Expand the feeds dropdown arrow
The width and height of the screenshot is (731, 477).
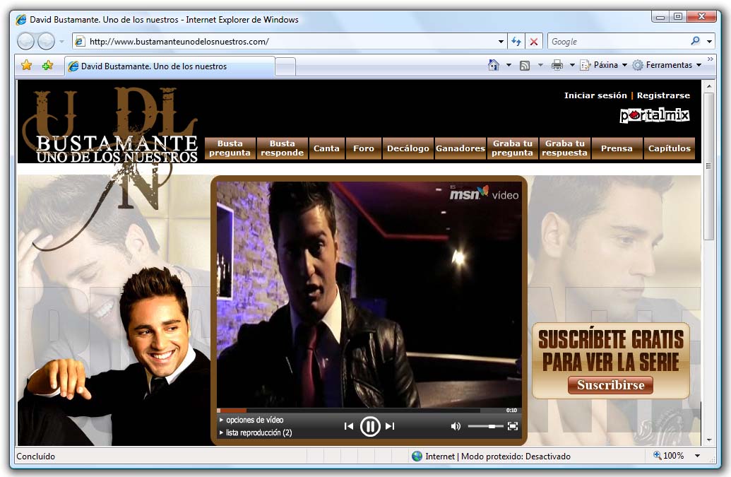540,65
